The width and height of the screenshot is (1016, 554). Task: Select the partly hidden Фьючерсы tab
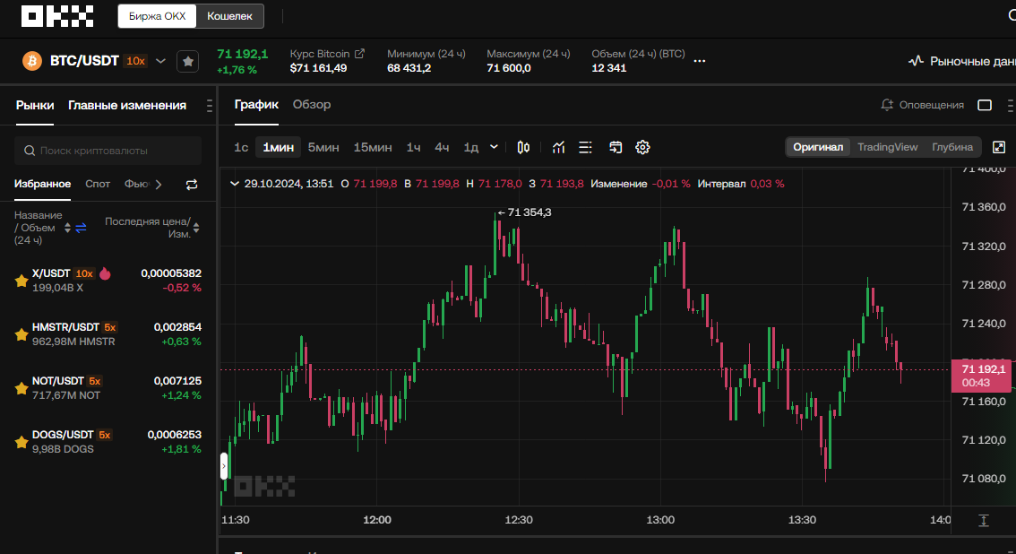click(x=137, y=184)
